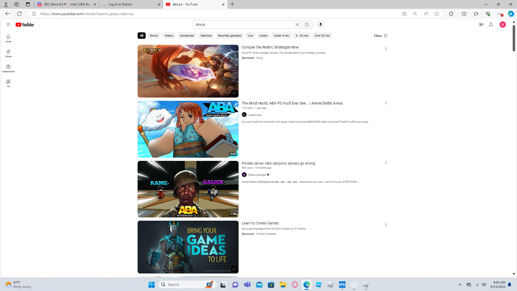This screenshot has height=291, width=517.
Task: Open YouTube notifications bell
Action: coord(491,25)
